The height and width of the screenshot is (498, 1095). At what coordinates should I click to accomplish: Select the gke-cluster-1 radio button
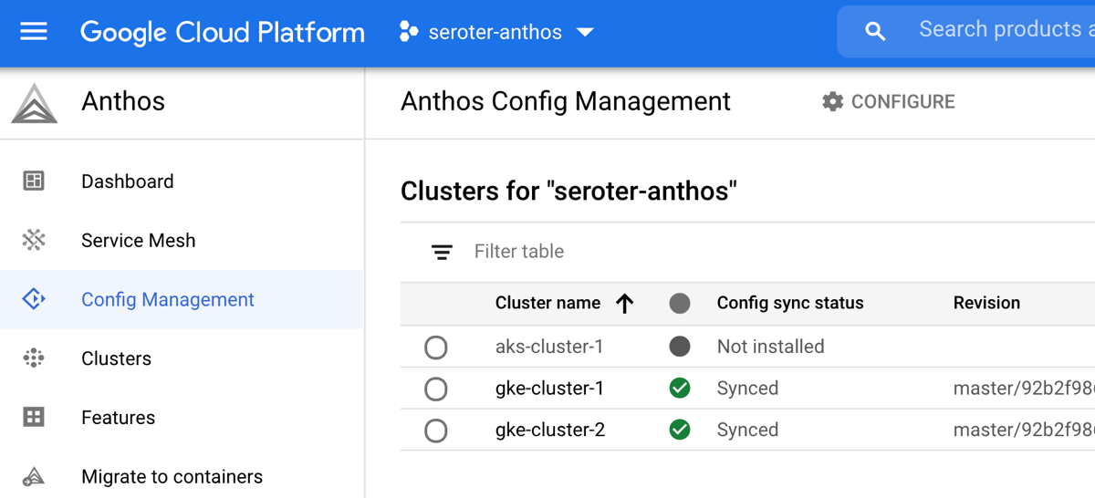(x=436, y=389)
